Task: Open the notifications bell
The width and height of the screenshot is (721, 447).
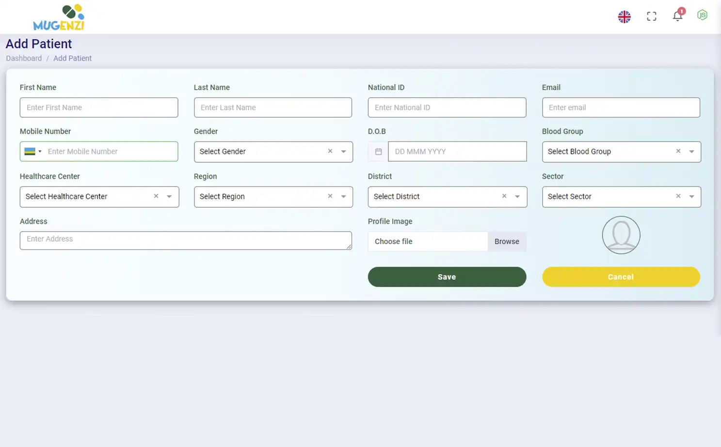Action: pyautogui.click(x=677, y=16)
